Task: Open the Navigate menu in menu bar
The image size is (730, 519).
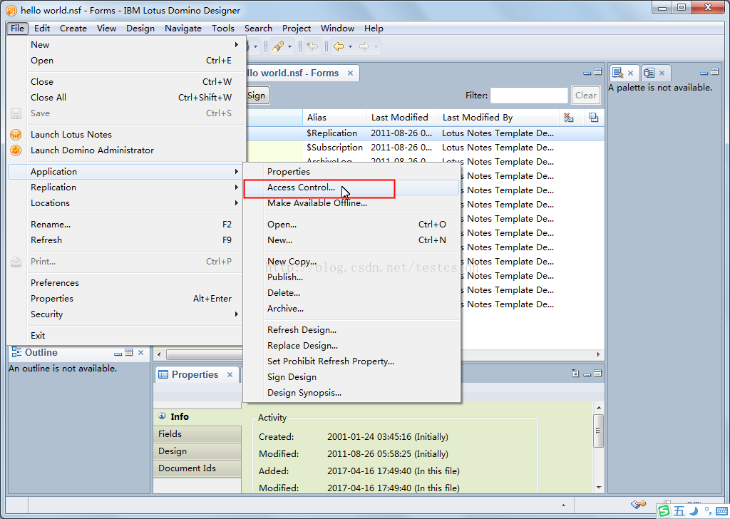Action: [183, 29]
